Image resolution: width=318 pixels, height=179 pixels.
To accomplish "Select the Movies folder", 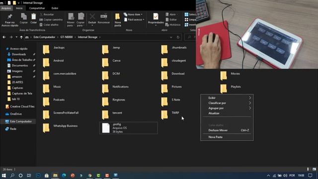I will [230, 76].
